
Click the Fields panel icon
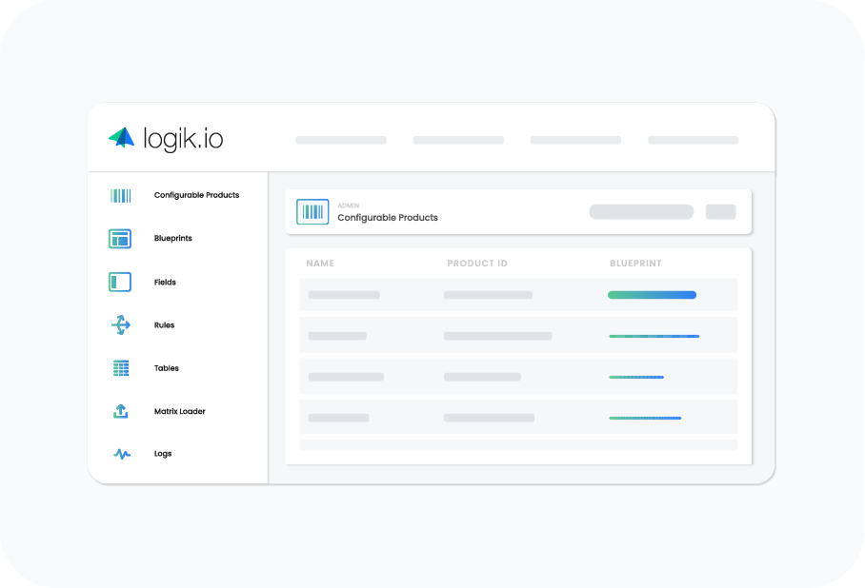point(120,282)
